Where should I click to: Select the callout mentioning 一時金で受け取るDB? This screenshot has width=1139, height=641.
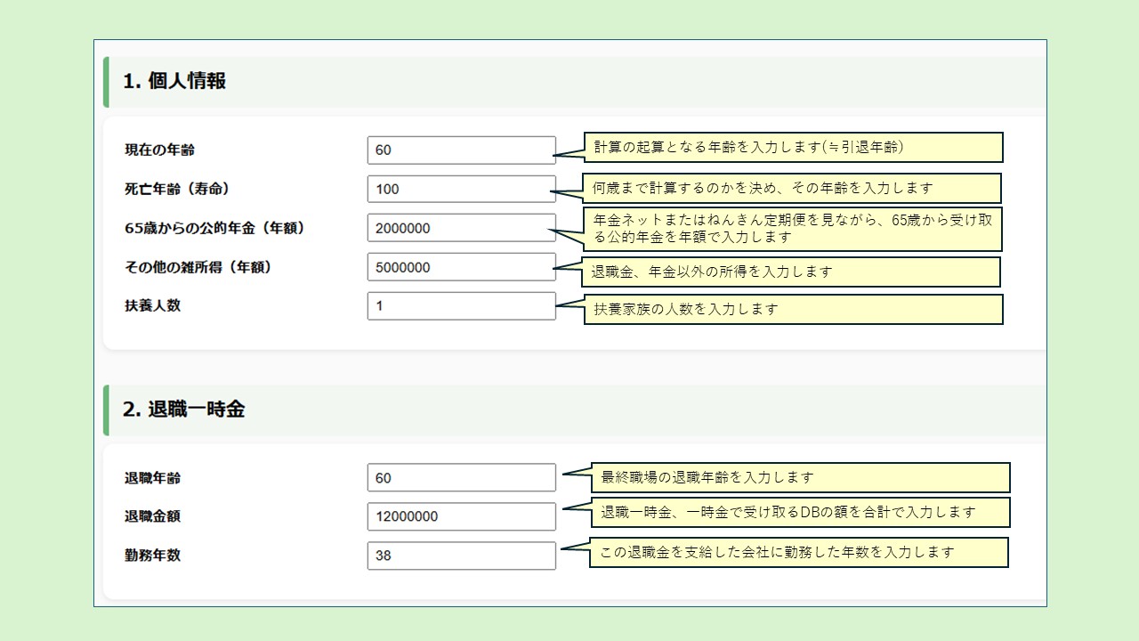click(x=800, y=512)
